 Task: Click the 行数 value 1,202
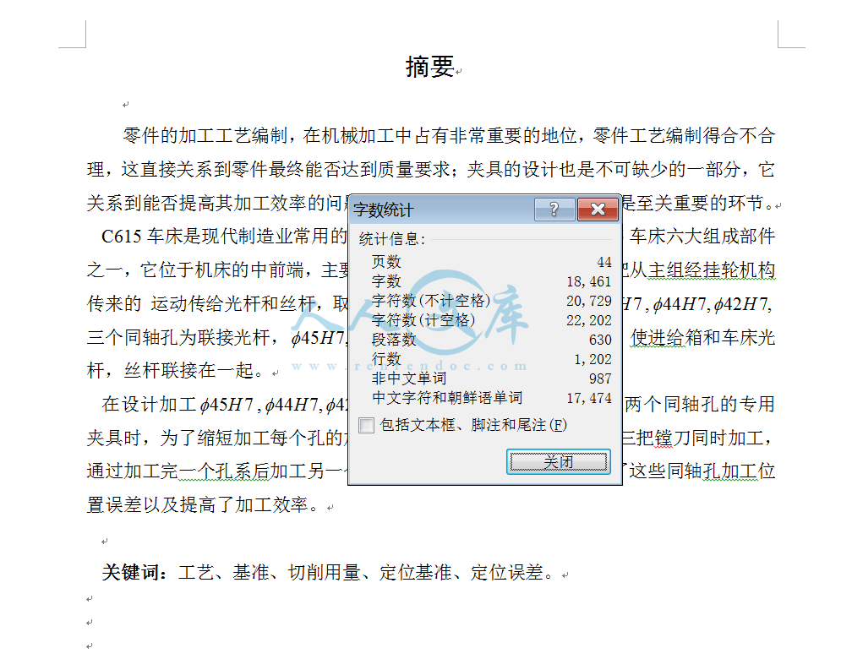pos(593,359)
